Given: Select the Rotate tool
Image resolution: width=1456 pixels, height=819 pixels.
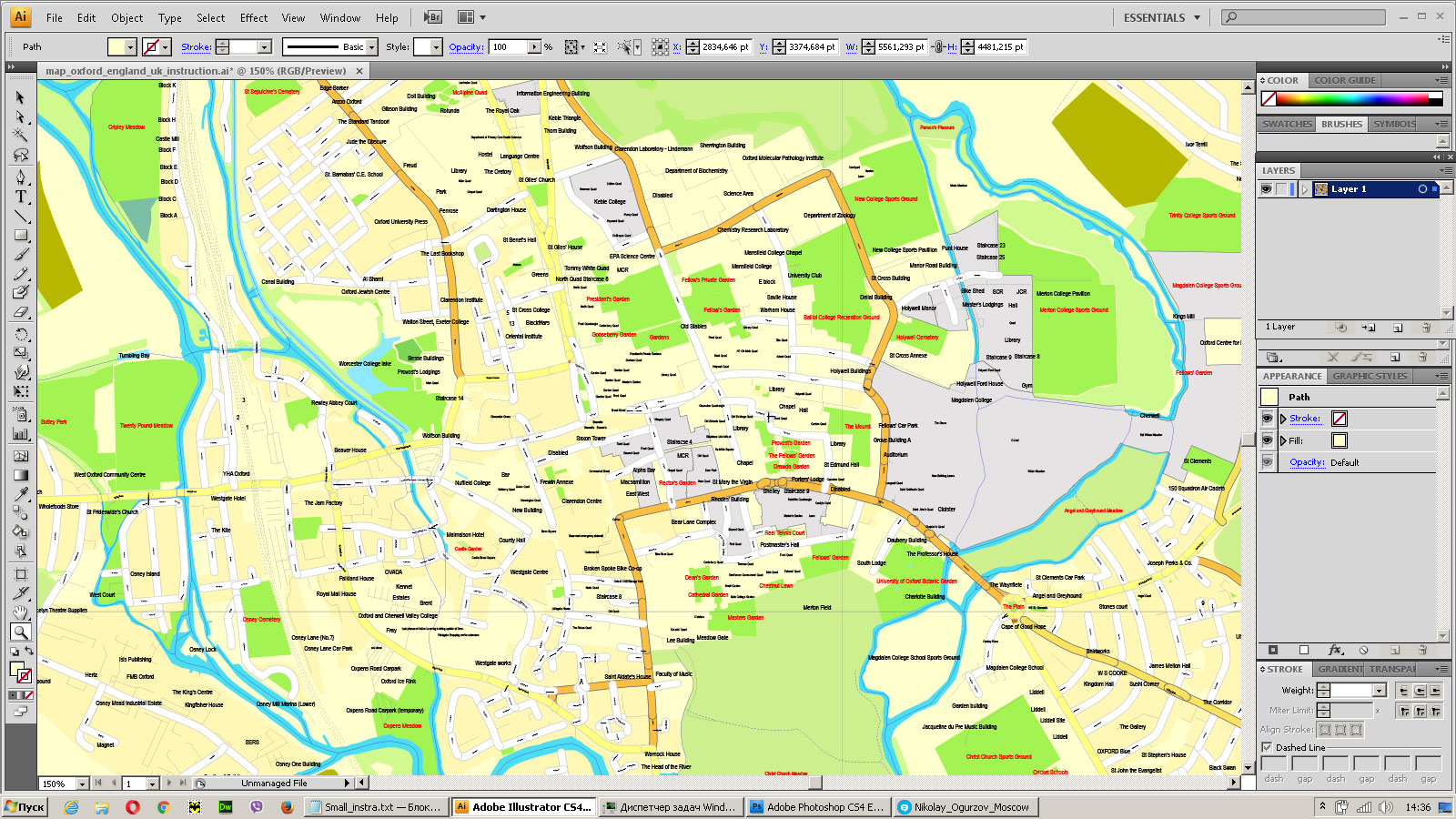Looking at the screenshot, I should pyautogui.click(x=21, y=334).
